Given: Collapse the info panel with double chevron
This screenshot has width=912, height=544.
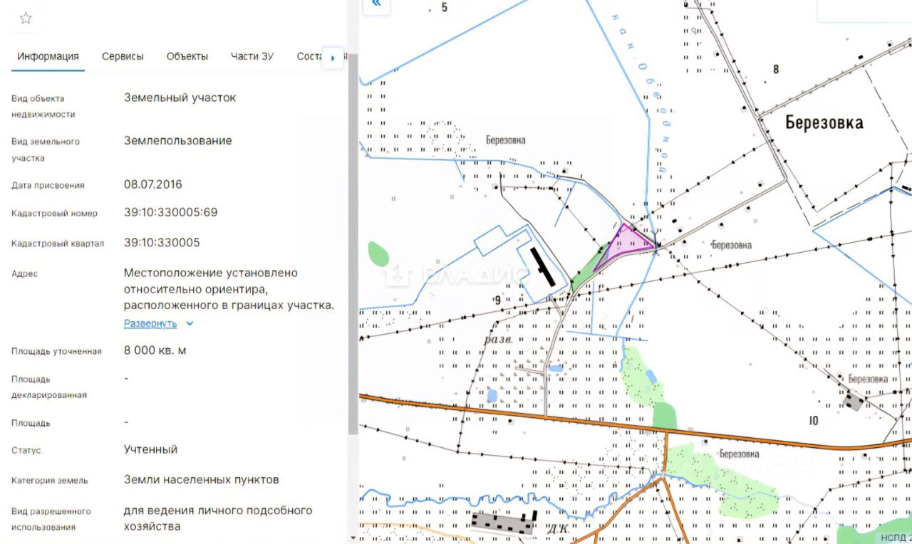Looking at the screenshot, I should 376,4.
